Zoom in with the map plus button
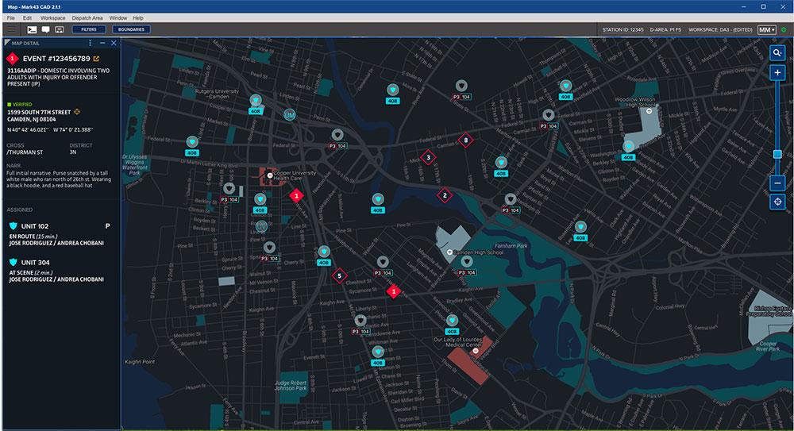794x431 pixels. tap(777, 73)
